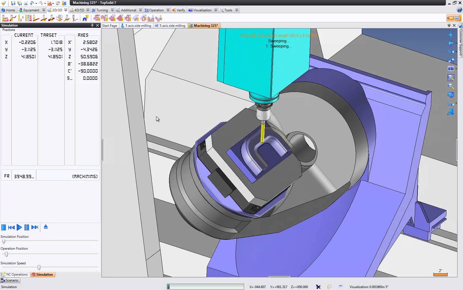Image resolution: width=463 pixels, height=290 pixels.
Task: Open the NC Operations tab
Action: tap(15, 275)
